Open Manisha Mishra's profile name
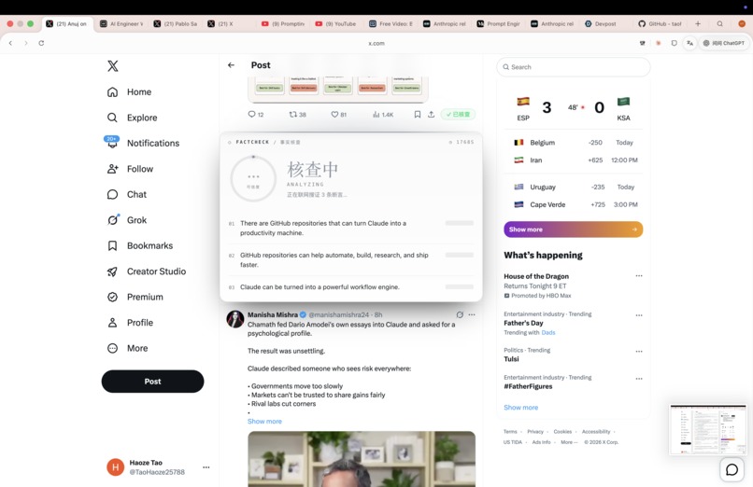 [272, 315]
